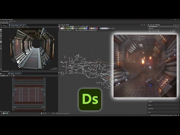Select the corridor_hull GRAPH tab
The height and width of the screenshot is (135, 180).
(x=64, y=25)
